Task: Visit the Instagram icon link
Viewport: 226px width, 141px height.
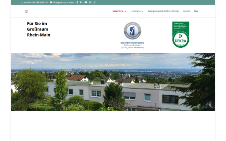Action: click(x=90, y=2)
